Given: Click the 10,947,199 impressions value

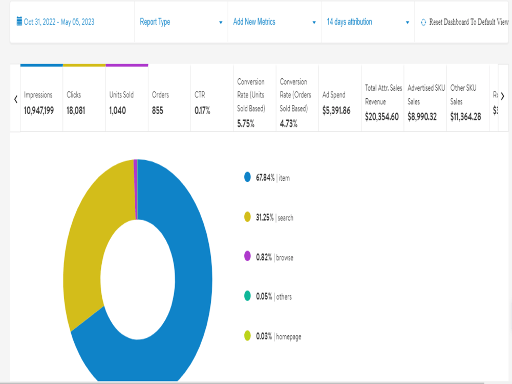Looking at the screenshot, I should (x=39, y=111).
